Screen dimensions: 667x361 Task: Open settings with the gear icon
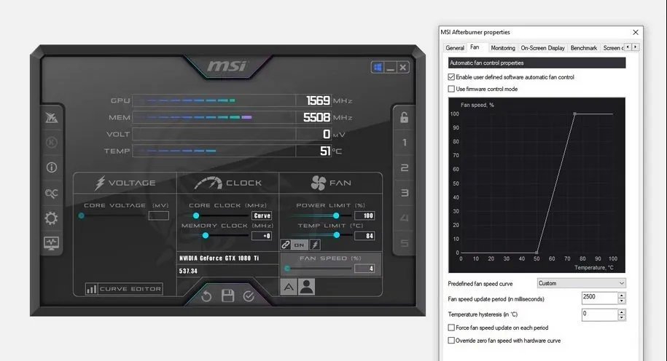tap(52, 218)
